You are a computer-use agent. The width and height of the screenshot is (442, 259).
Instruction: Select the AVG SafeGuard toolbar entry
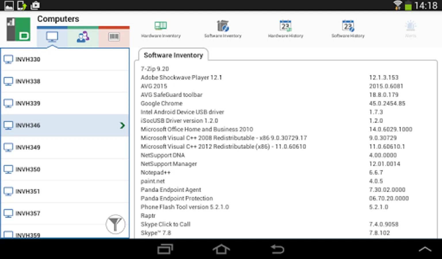[172, 95]
